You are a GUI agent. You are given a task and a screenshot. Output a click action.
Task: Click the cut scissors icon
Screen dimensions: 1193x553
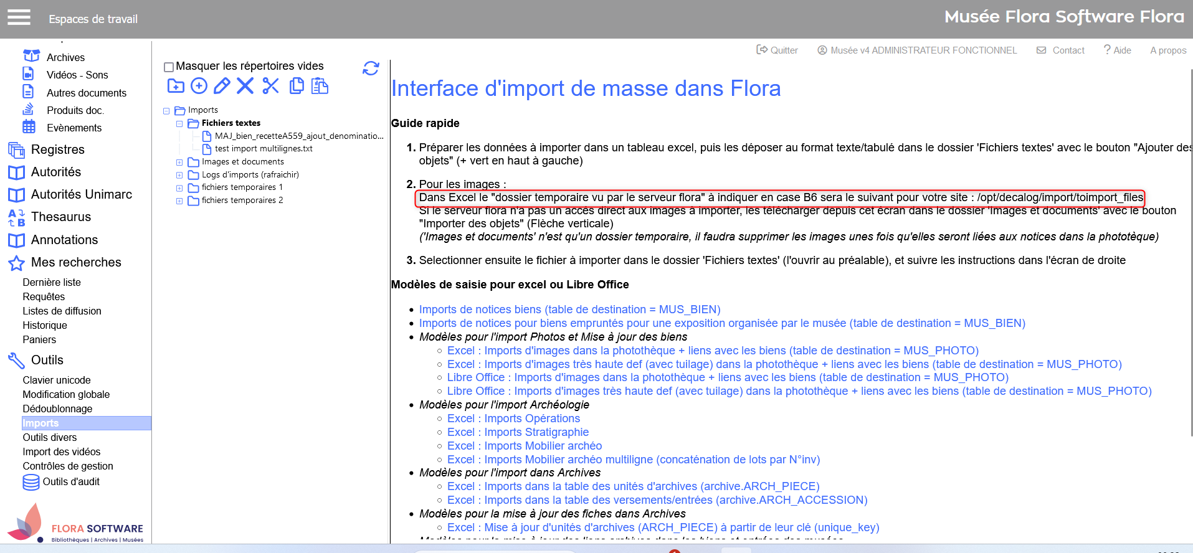270,86
